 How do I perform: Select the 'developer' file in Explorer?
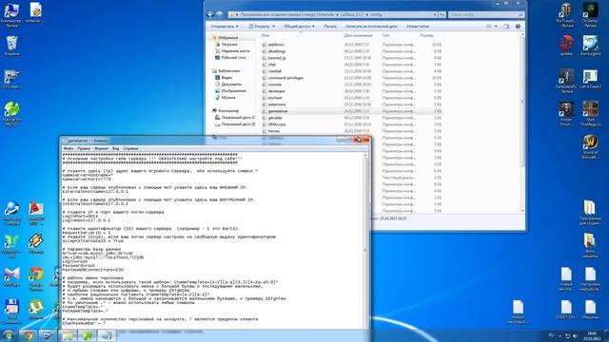[x=277, y=91]
